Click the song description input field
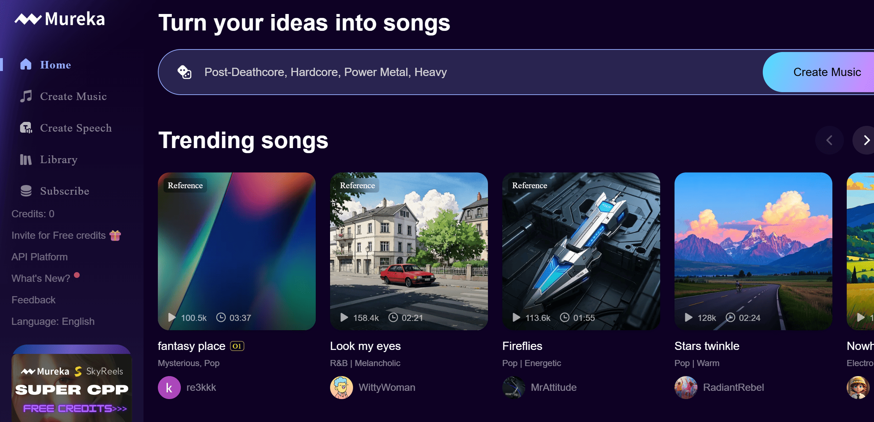 [466, 72]
